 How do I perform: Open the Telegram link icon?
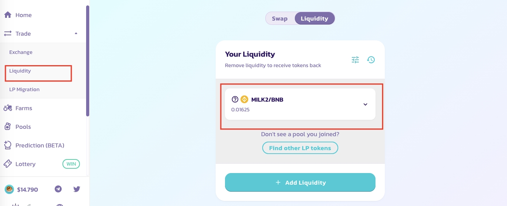point(58,189)
